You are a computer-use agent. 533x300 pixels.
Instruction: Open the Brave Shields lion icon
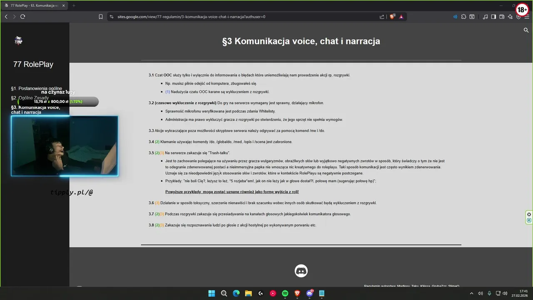click(392, 17)
